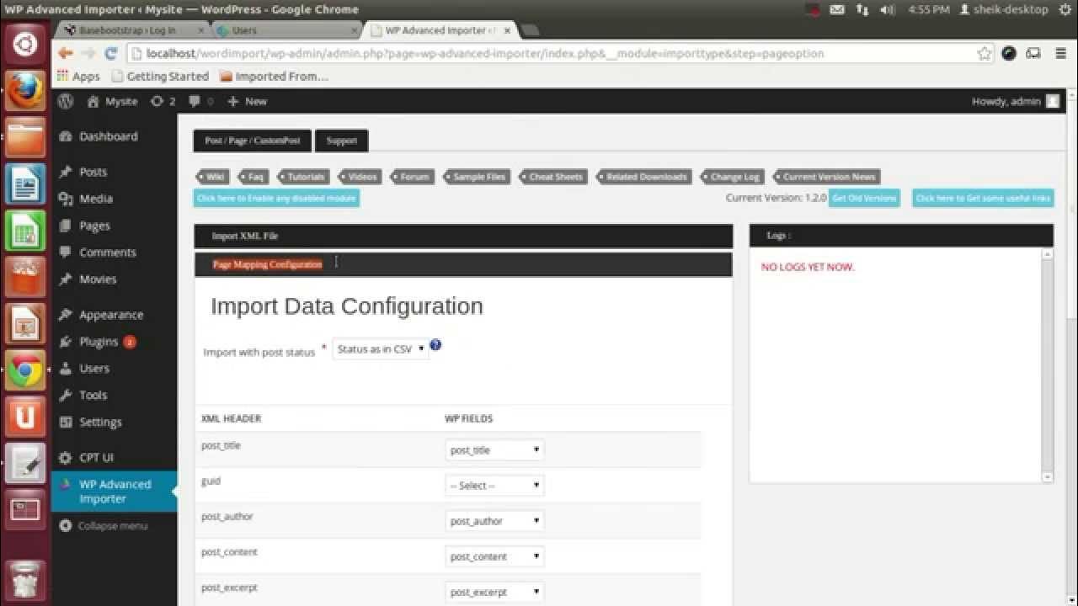Open LibreOffice Impress dock icon
The height and width of the screenshot is (606, 1078).
(24, 324)
